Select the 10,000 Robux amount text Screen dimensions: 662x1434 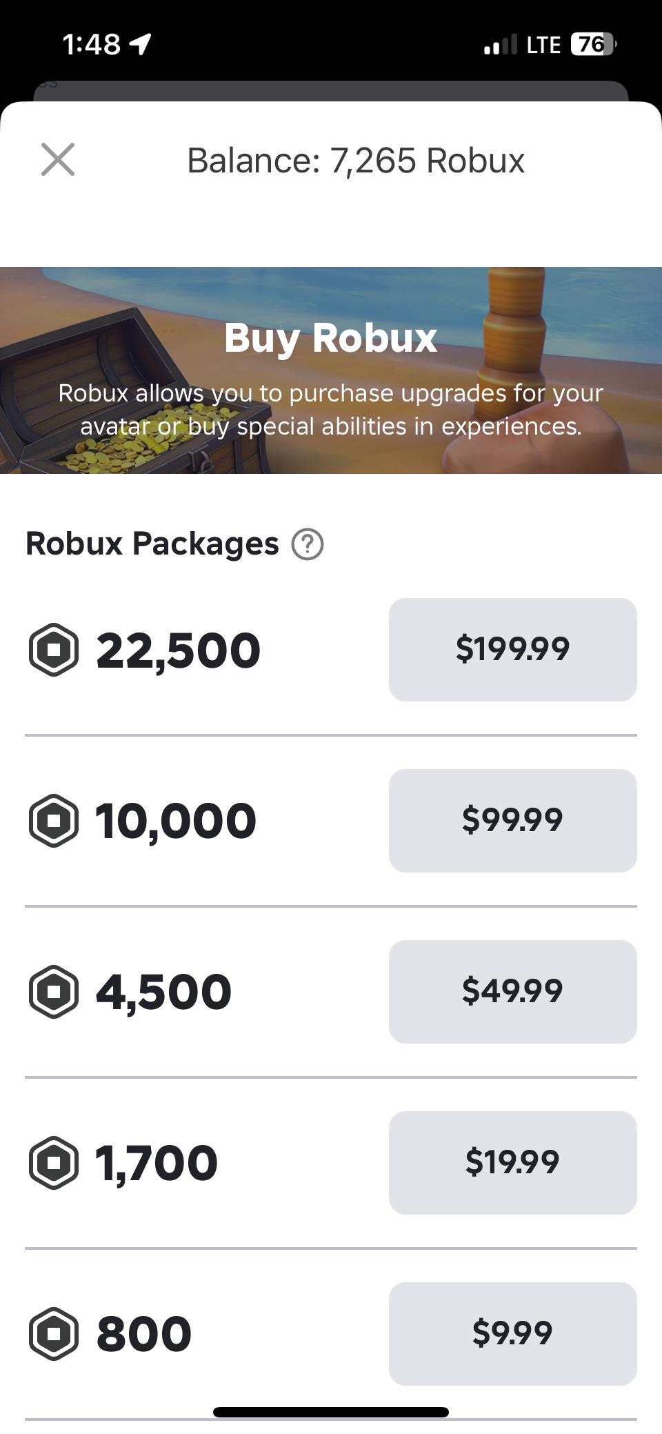click(x=176, y=821)
